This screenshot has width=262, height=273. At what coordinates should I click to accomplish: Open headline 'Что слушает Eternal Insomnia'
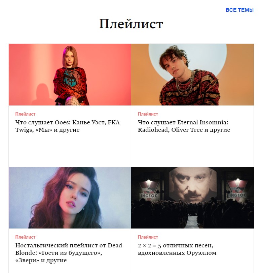184,126
